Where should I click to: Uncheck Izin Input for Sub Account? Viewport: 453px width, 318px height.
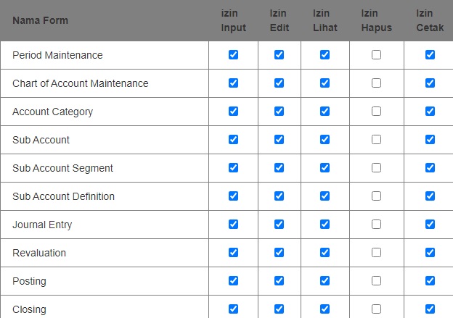point(233,140)
